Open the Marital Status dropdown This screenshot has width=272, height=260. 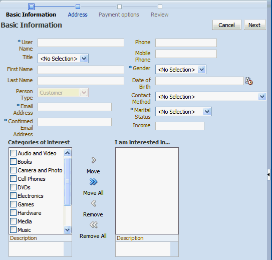click(x=183, y=112)
